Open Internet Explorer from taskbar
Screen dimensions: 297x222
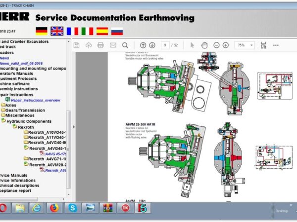click(x=37, y=208)
